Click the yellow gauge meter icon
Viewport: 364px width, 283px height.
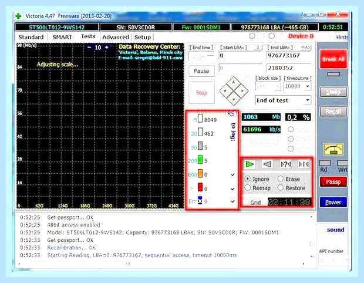pyautogui.click(x=333, y=149)
